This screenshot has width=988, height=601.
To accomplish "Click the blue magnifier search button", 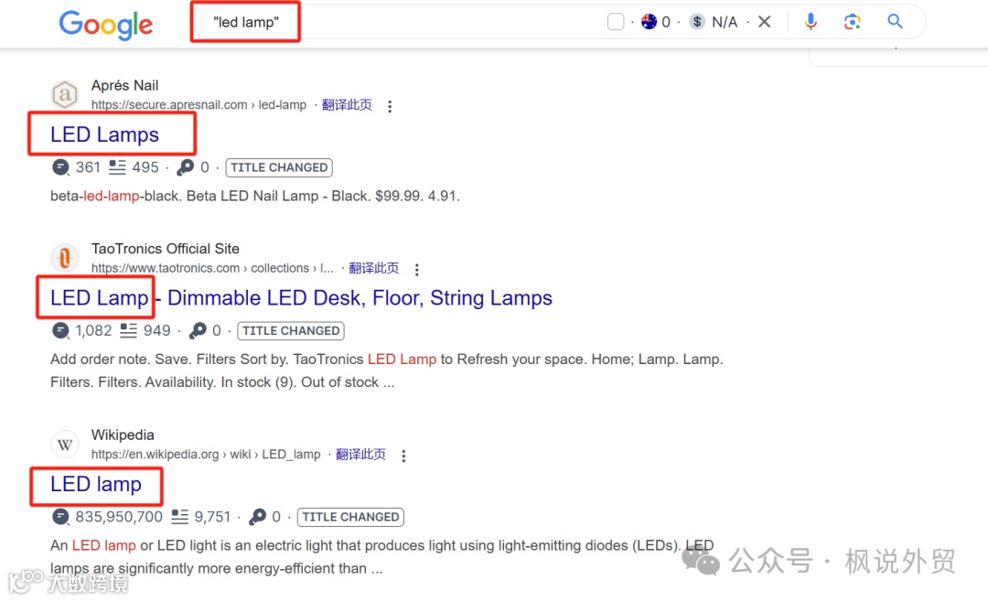I will [895, 21].
